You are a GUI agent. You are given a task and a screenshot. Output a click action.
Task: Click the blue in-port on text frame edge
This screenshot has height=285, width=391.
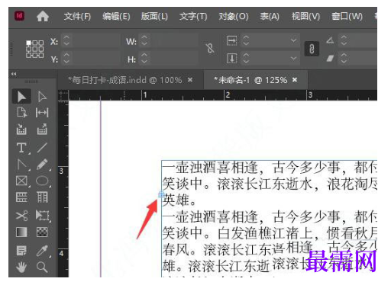pos(161,195)
